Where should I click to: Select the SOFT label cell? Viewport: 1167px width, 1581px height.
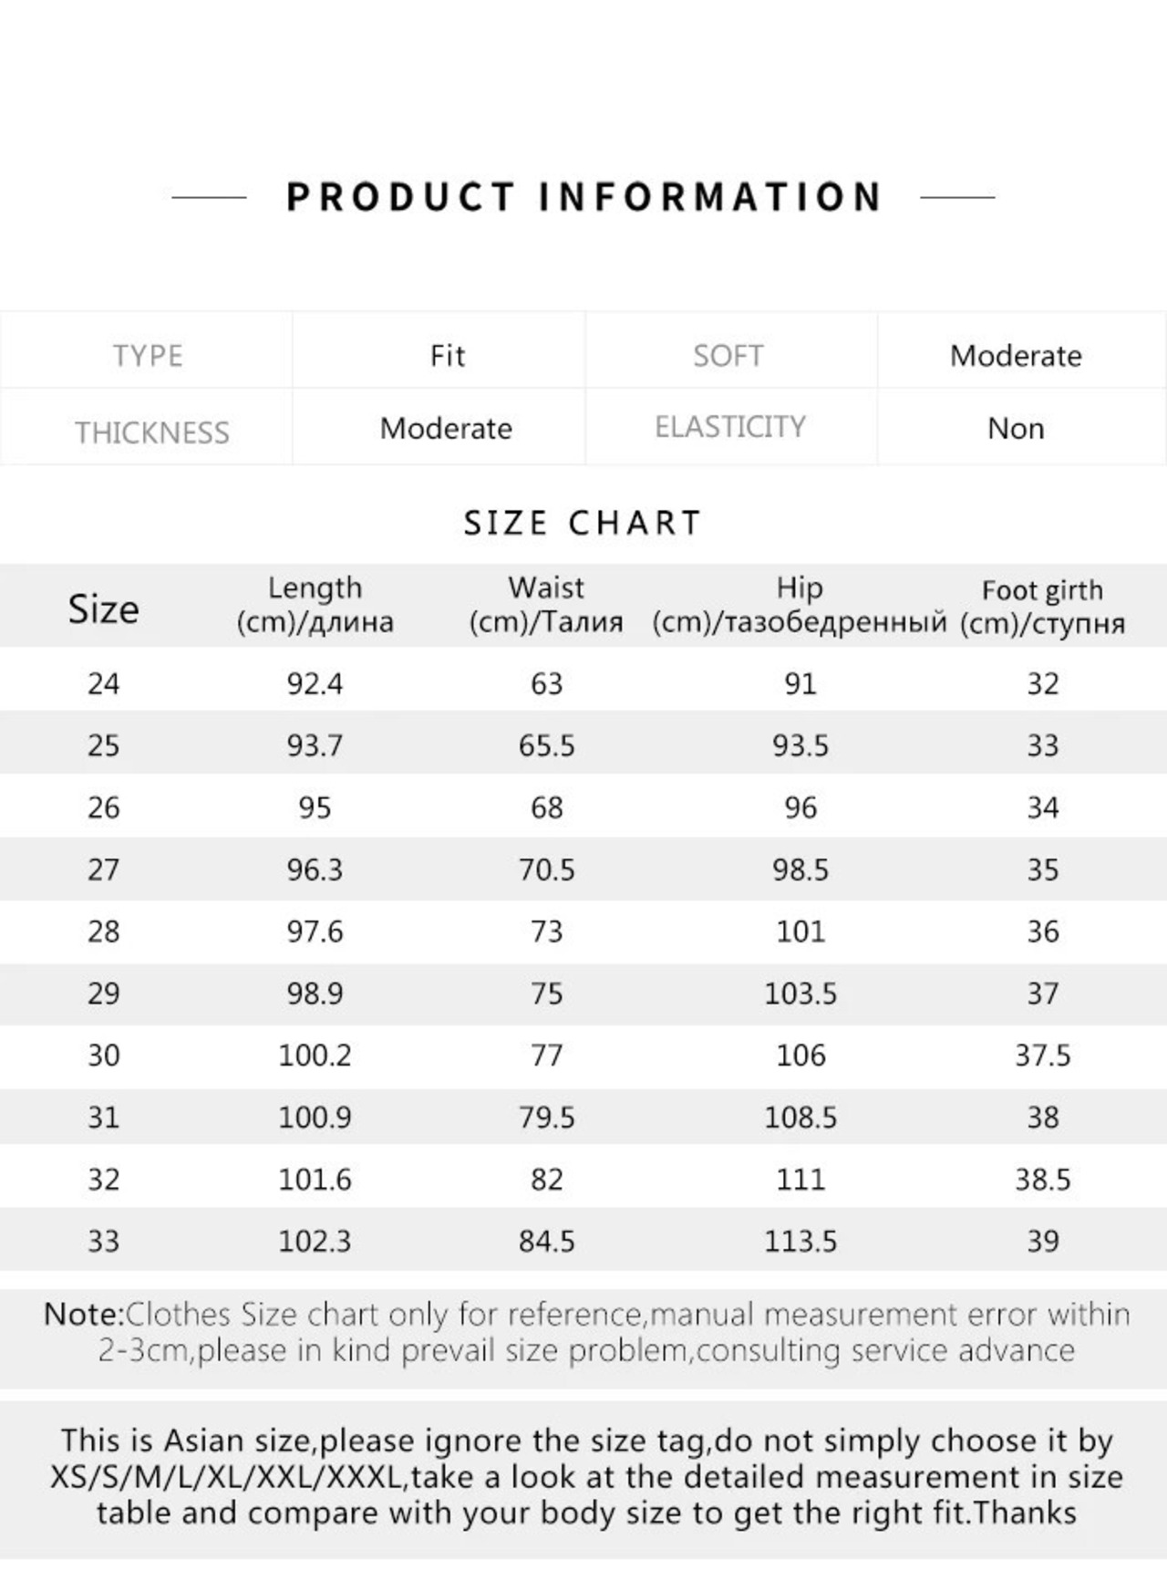tap(728, 355)
